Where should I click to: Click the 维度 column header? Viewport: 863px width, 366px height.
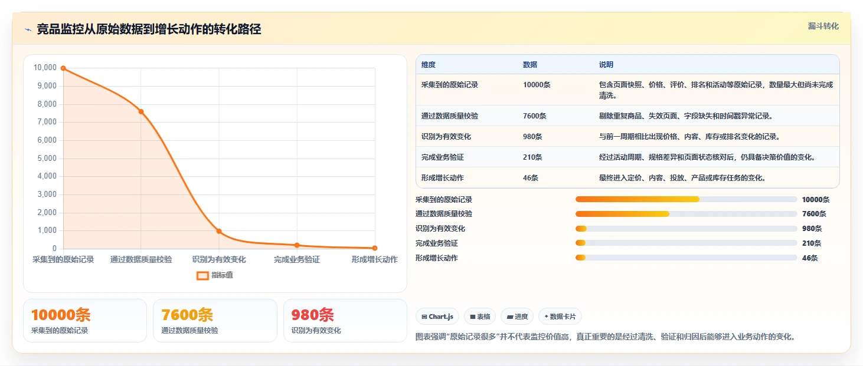coord(429,65)
